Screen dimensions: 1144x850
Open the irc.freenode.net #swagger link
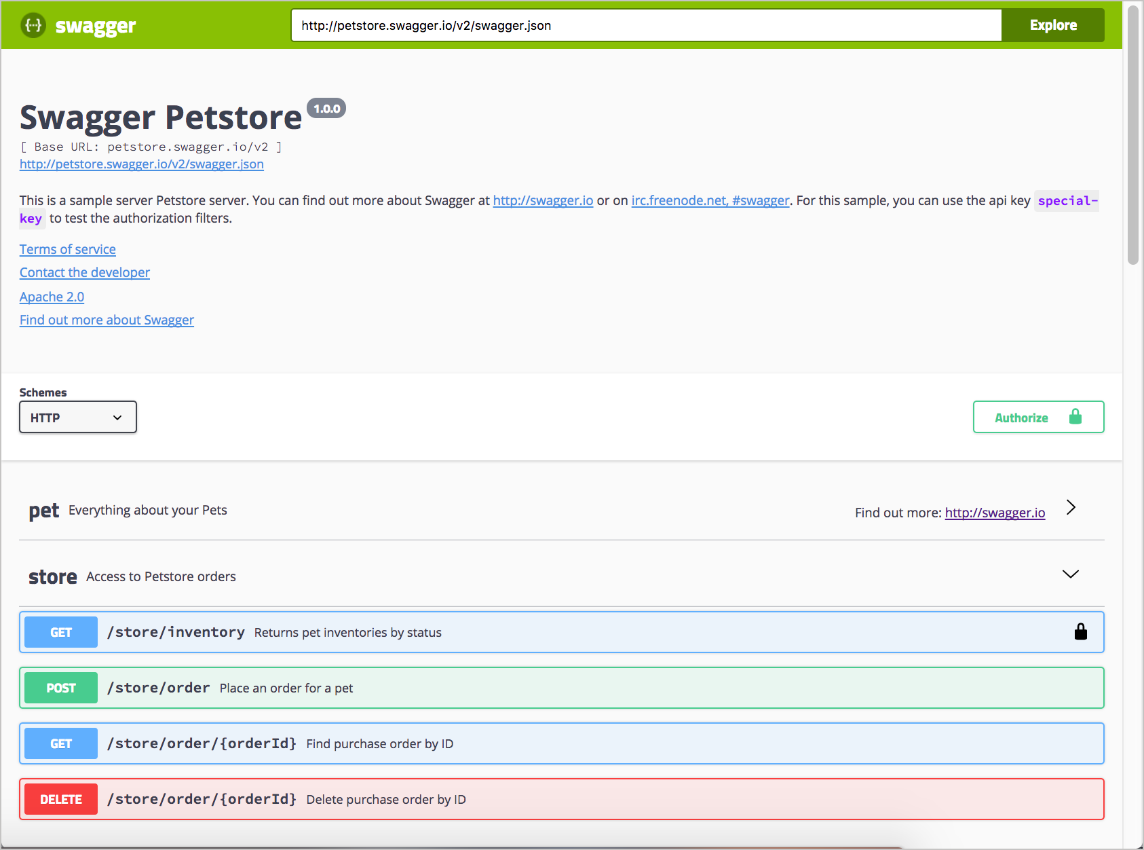pyautogui.click(x=710, y=200)
